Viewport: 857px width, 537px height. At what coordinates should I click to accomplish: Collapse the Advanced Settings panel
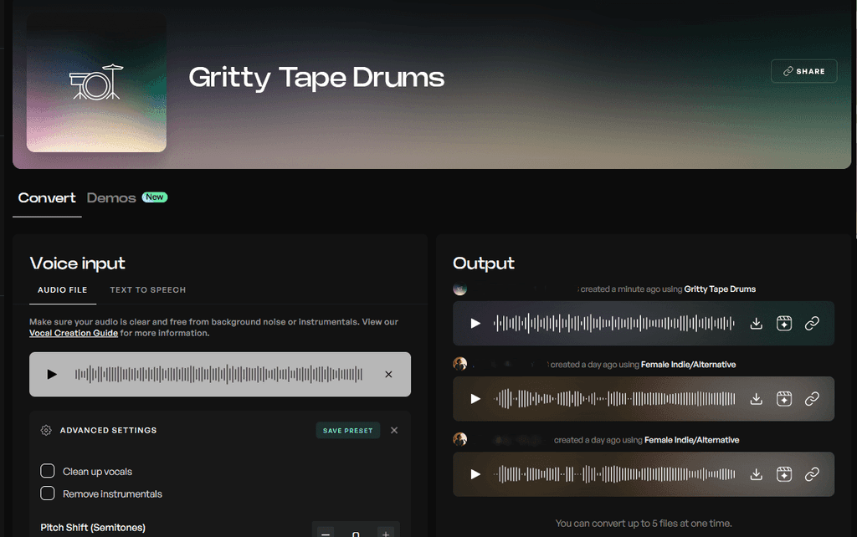(394, 430)
